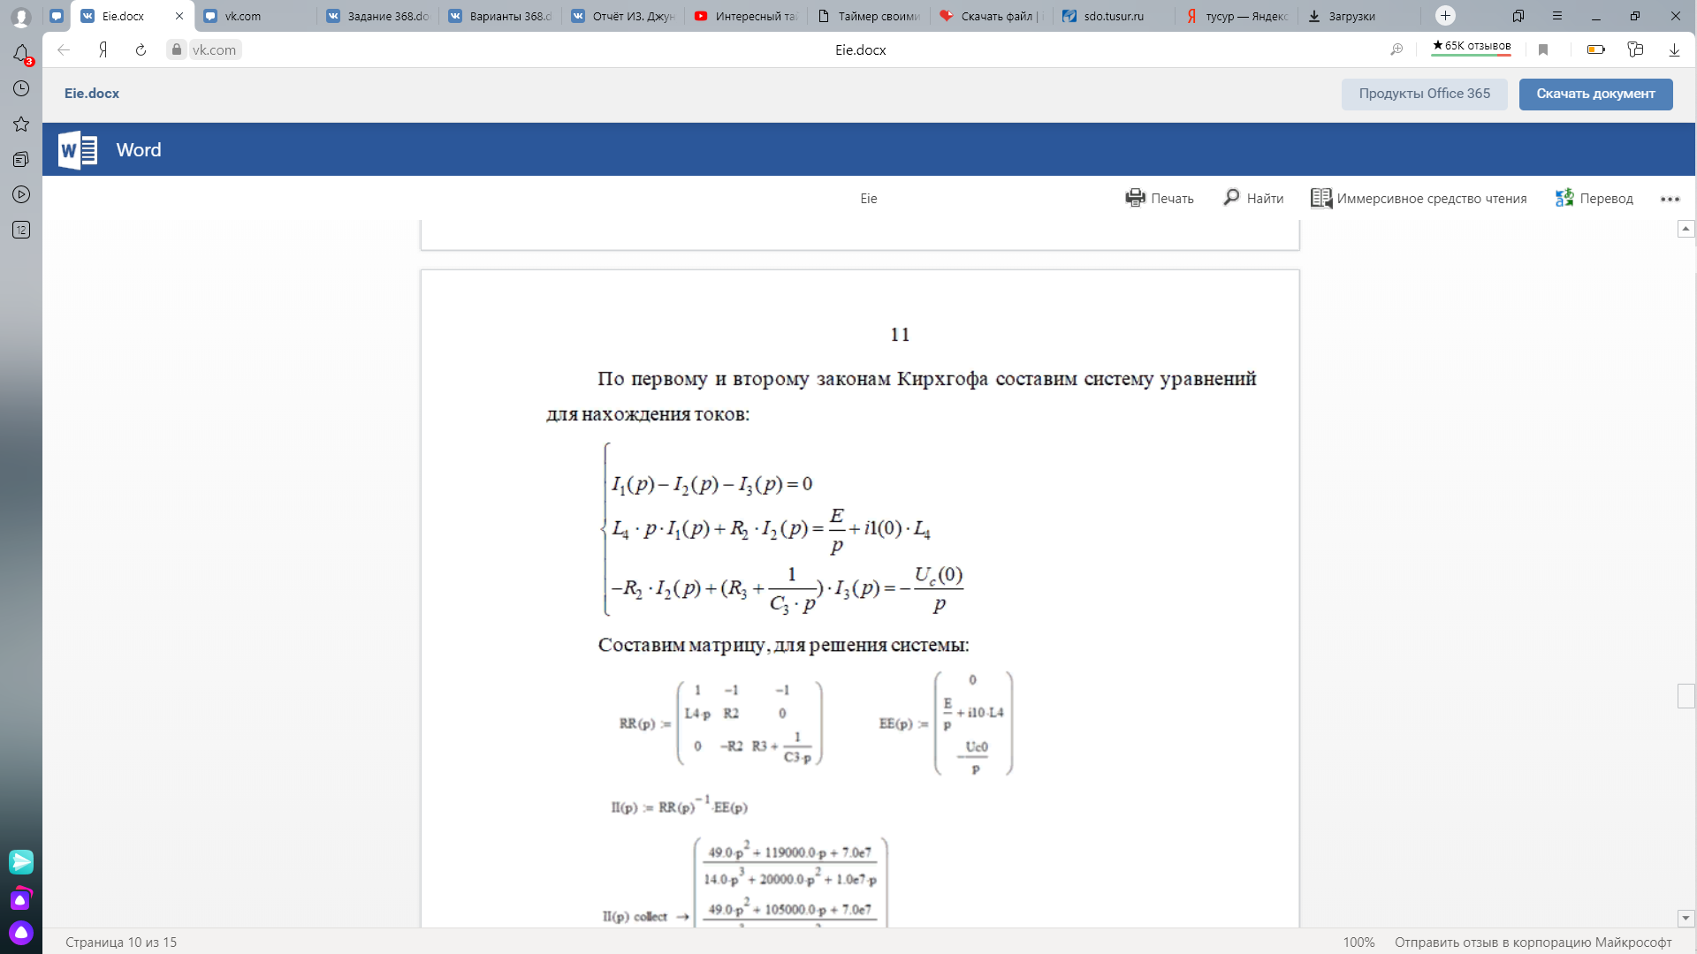The image size is (1697, 954).
Task: Click Продукты Office 365 button
Action: click(1424, 94)
